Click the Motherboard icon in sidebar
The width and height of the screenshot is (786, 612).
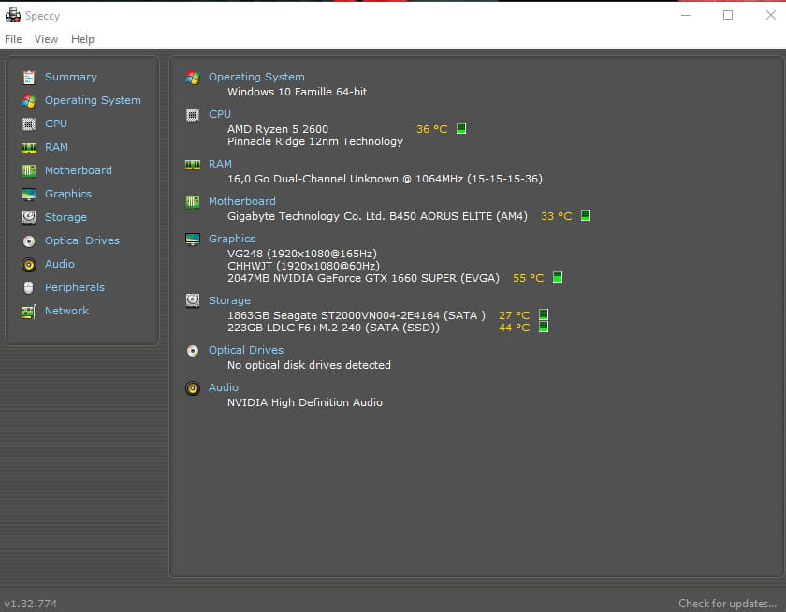28,170
